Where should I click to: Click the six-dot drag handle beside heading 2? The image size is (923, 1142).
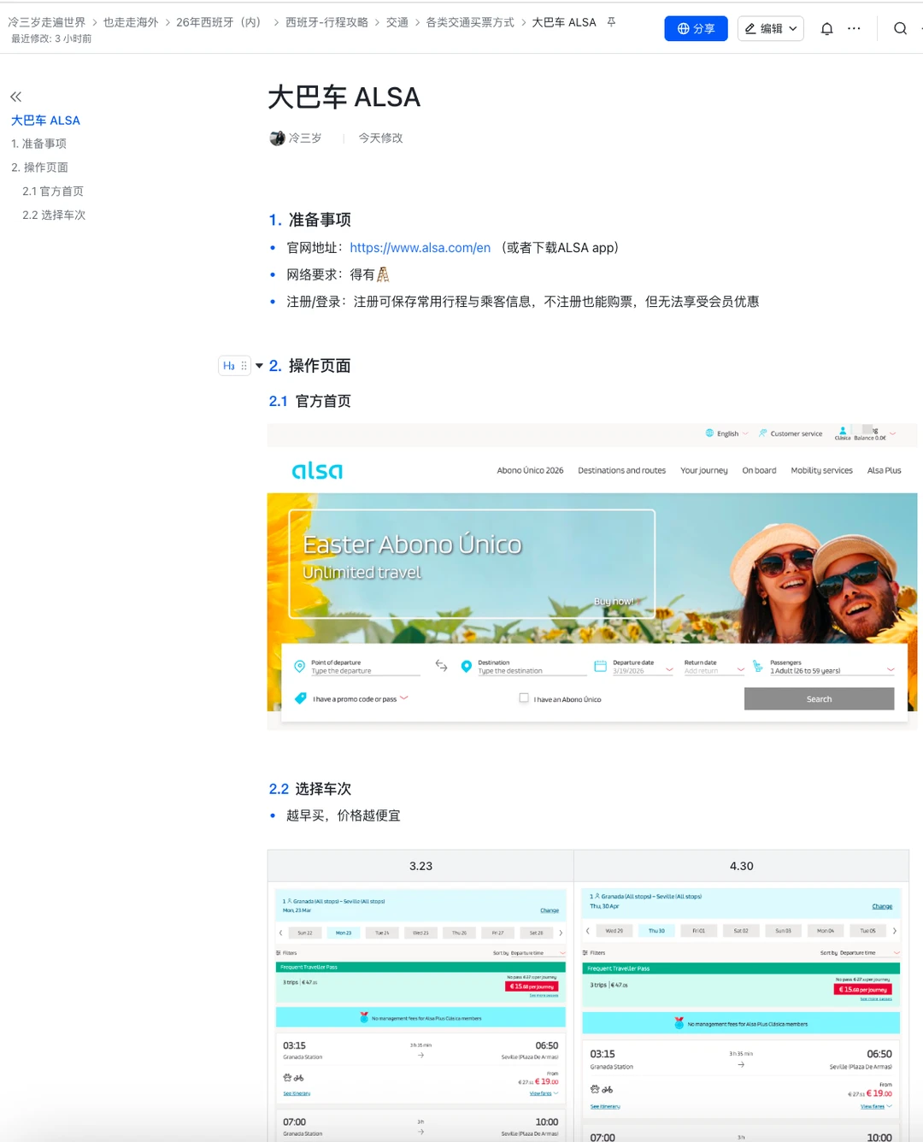pos(244,366)
